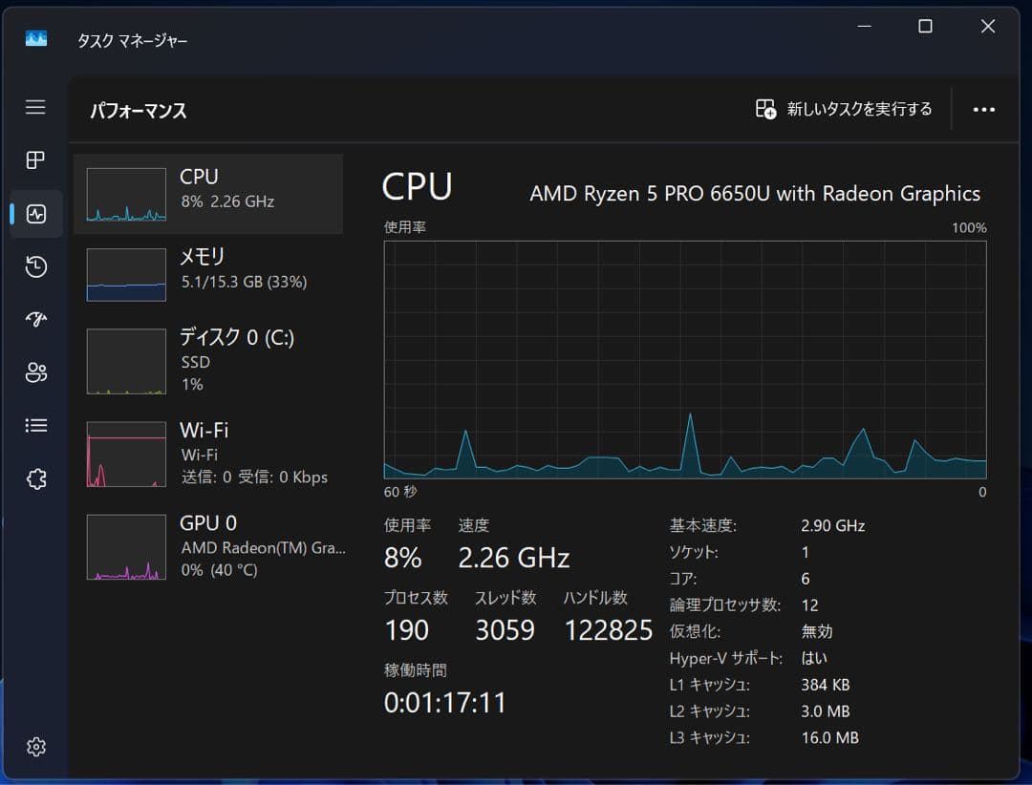
Task: Select the ディスク 0 (C:) item
Action: [x=208, y=361]
